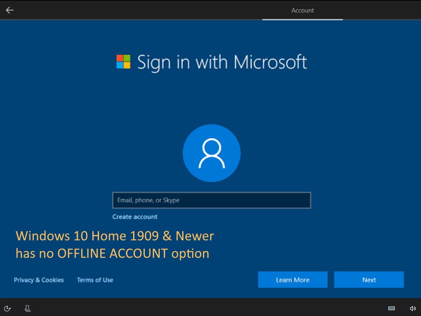Viewport: 421px width, 316px height.
Task: Follow the Create account link
Action: (135, 217)
